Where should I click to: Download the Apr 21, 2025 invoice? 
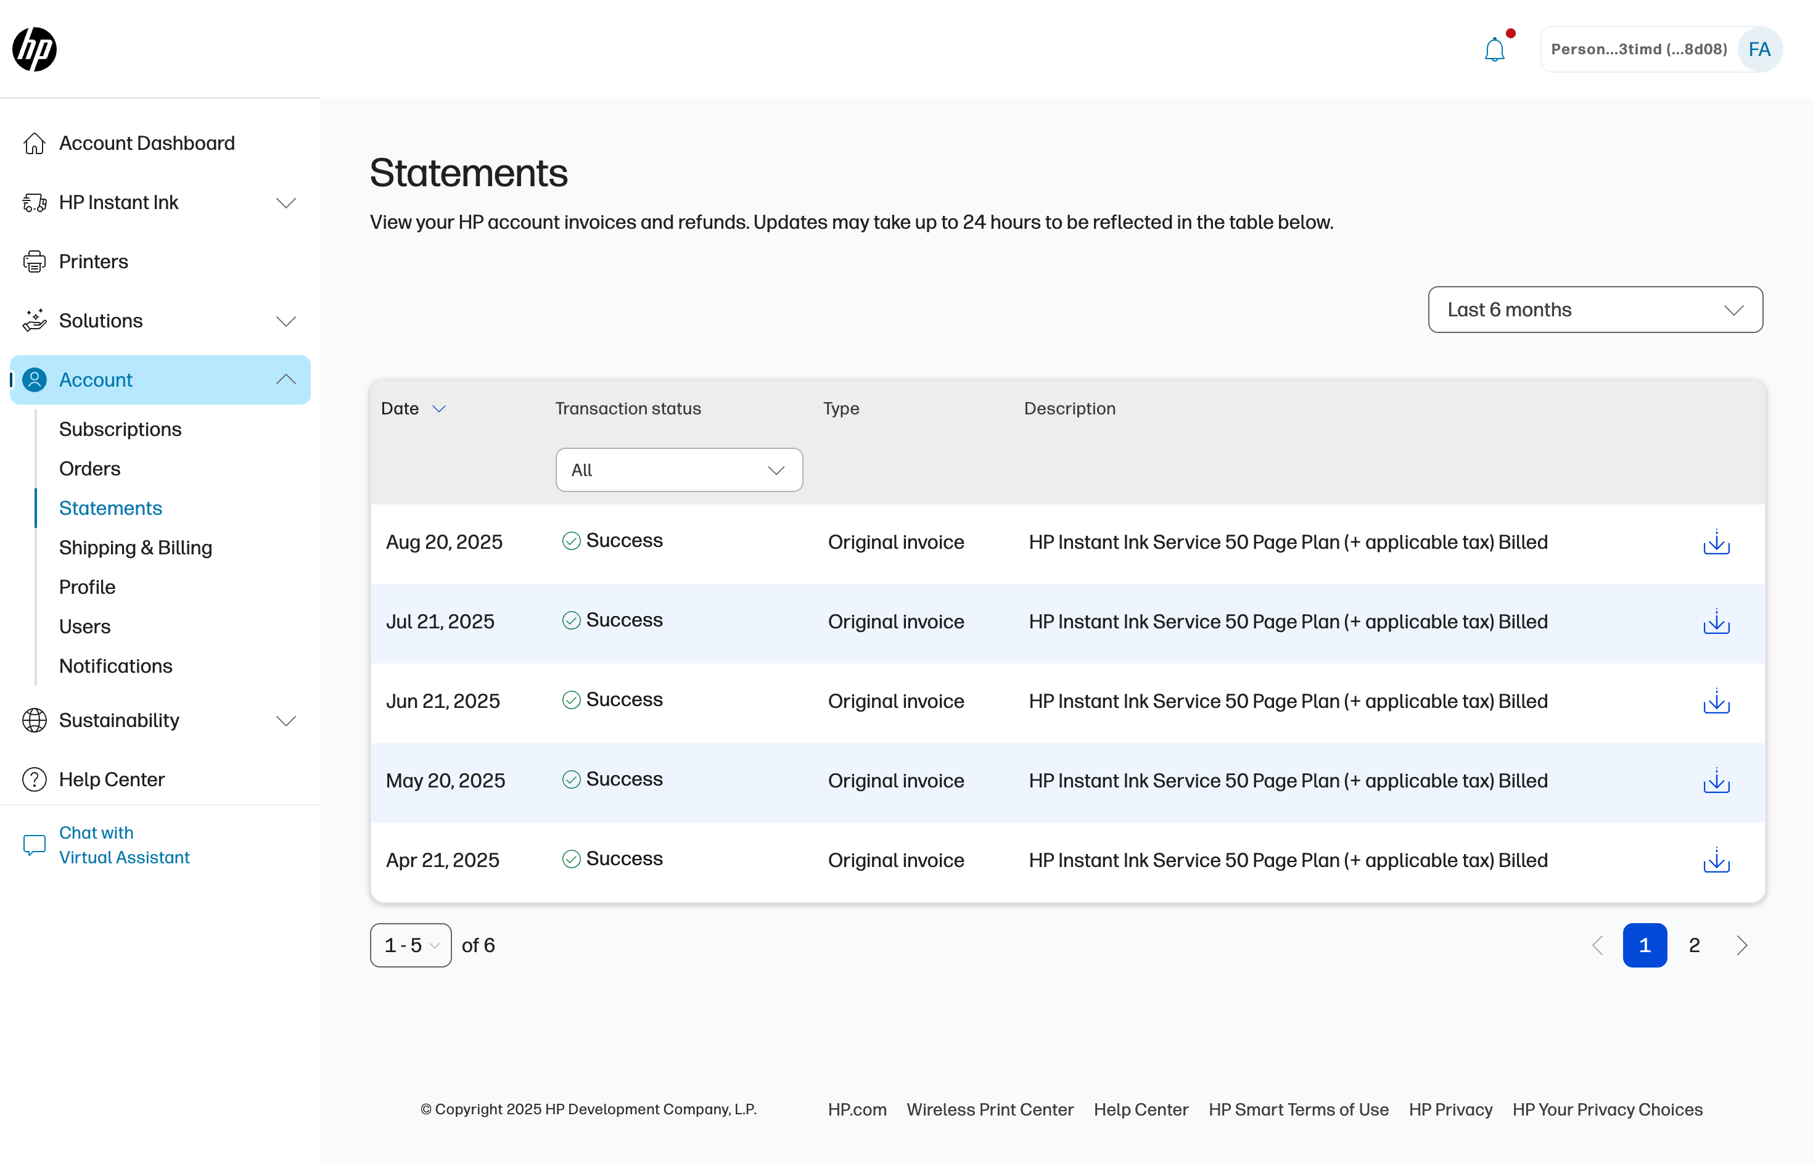tap(1716, 860)
